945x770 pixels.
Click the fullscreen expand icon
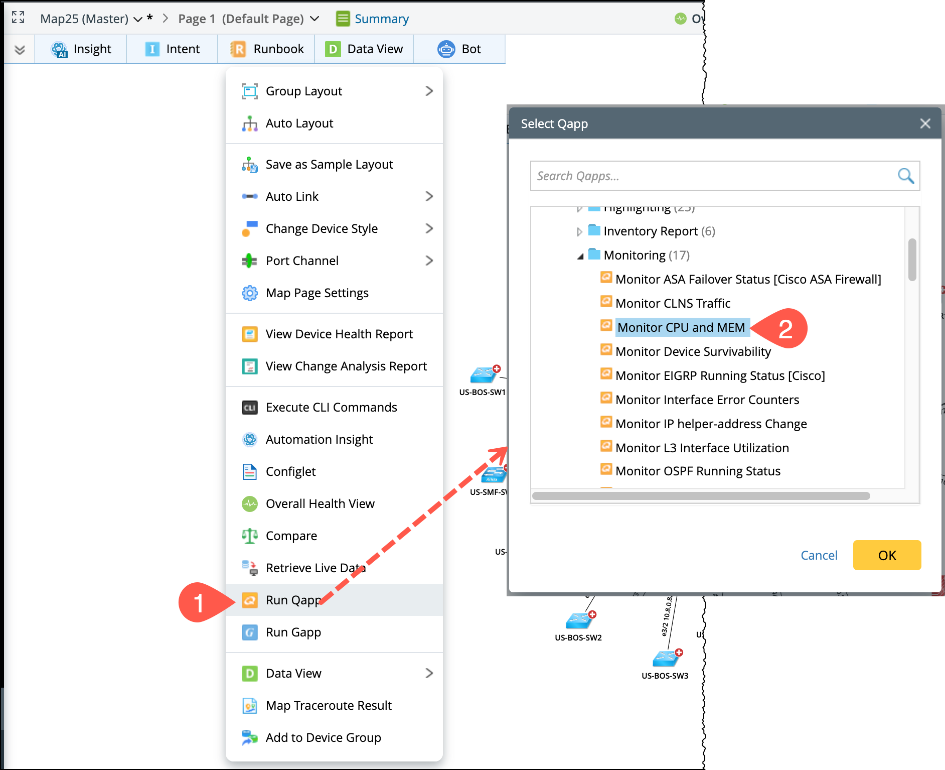pos(18,18)
